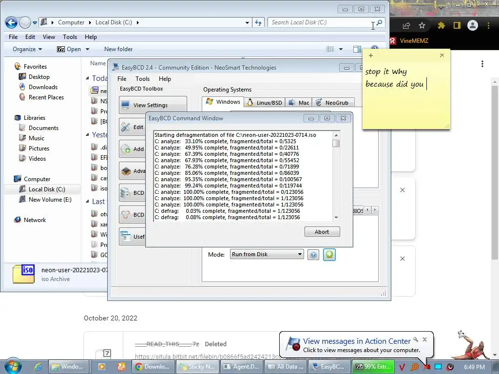This screenshot has width=499, height=374.
Task: Click the plus icon on the sticky note
Action: pos(371,56)
